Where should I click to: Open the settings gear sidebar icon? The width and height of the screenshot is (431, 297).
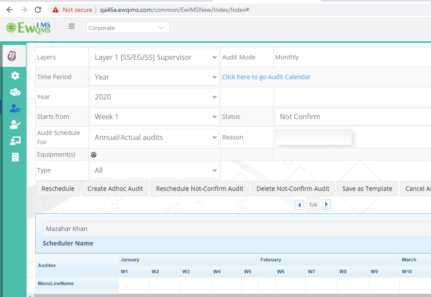(x=15, y=76)
